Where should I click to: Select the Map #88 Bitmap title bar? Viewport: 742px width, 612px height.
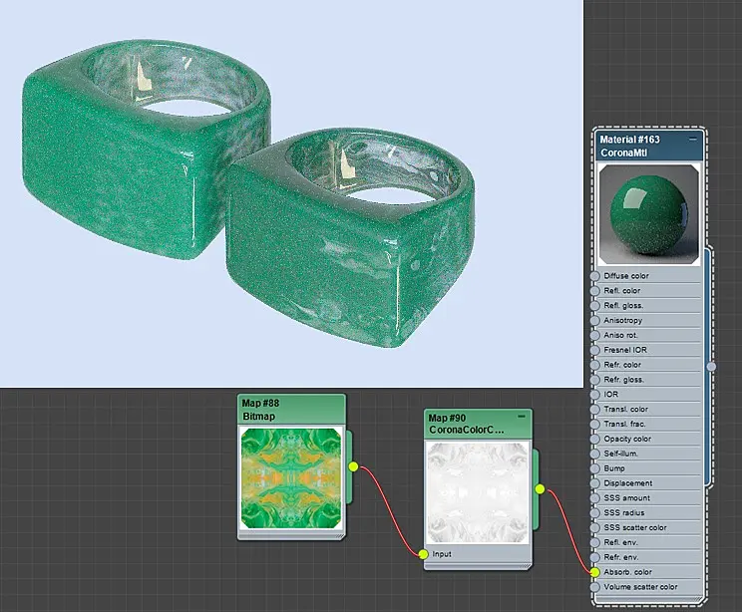click(291, 410)
